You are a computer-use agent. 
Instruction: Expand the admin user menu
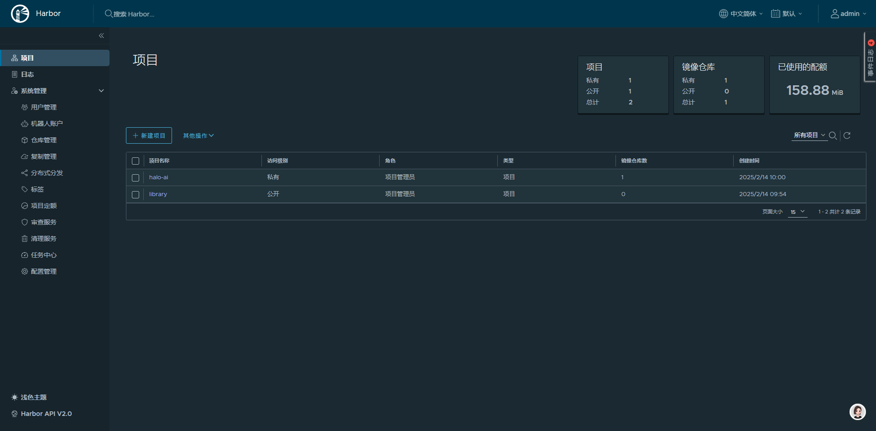point(848,14)
